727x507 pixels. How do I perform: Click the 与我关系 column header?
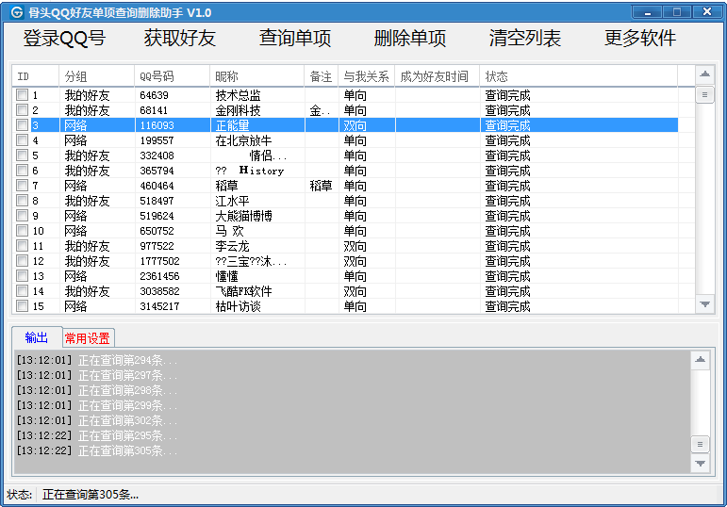click(x=366, y=76)
